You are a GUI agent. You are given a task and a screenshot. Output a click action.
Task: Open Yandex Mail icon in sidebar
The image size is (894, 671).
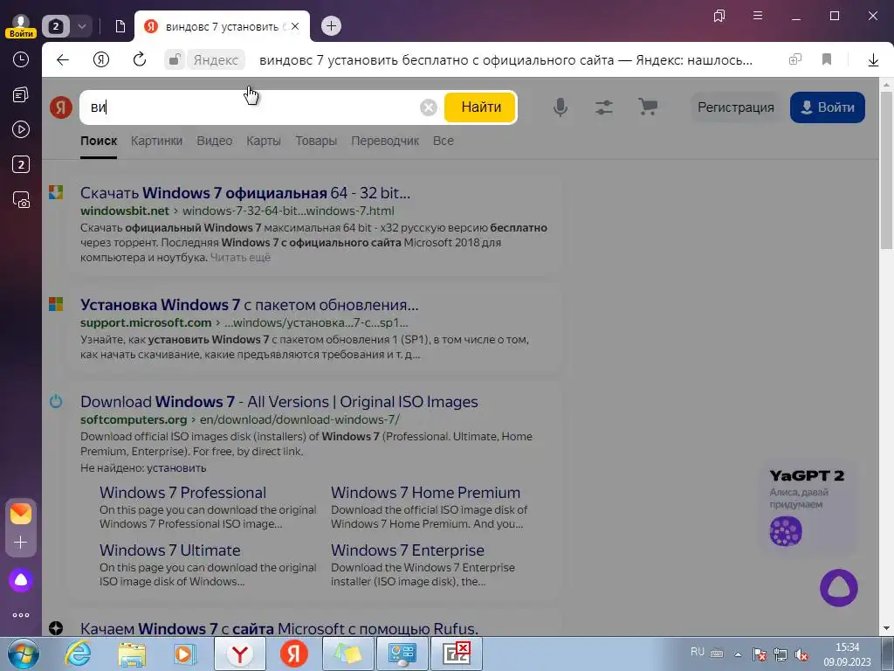(x=21, y=514)
